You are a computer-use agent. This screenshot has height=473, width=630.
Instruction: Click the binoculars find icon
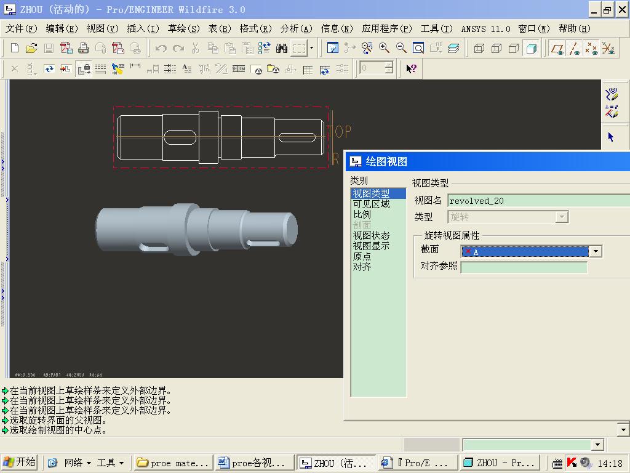click(x=282, y=48)
